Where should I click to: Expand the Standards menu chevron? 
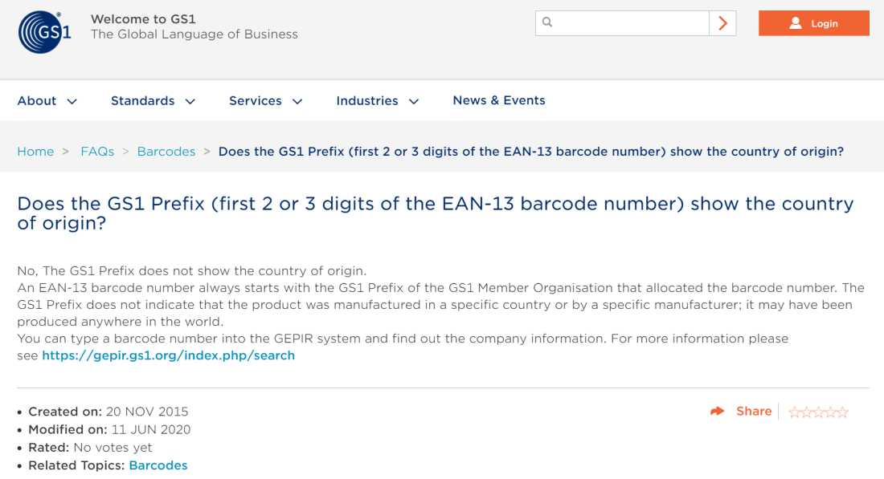click(190, 102)
